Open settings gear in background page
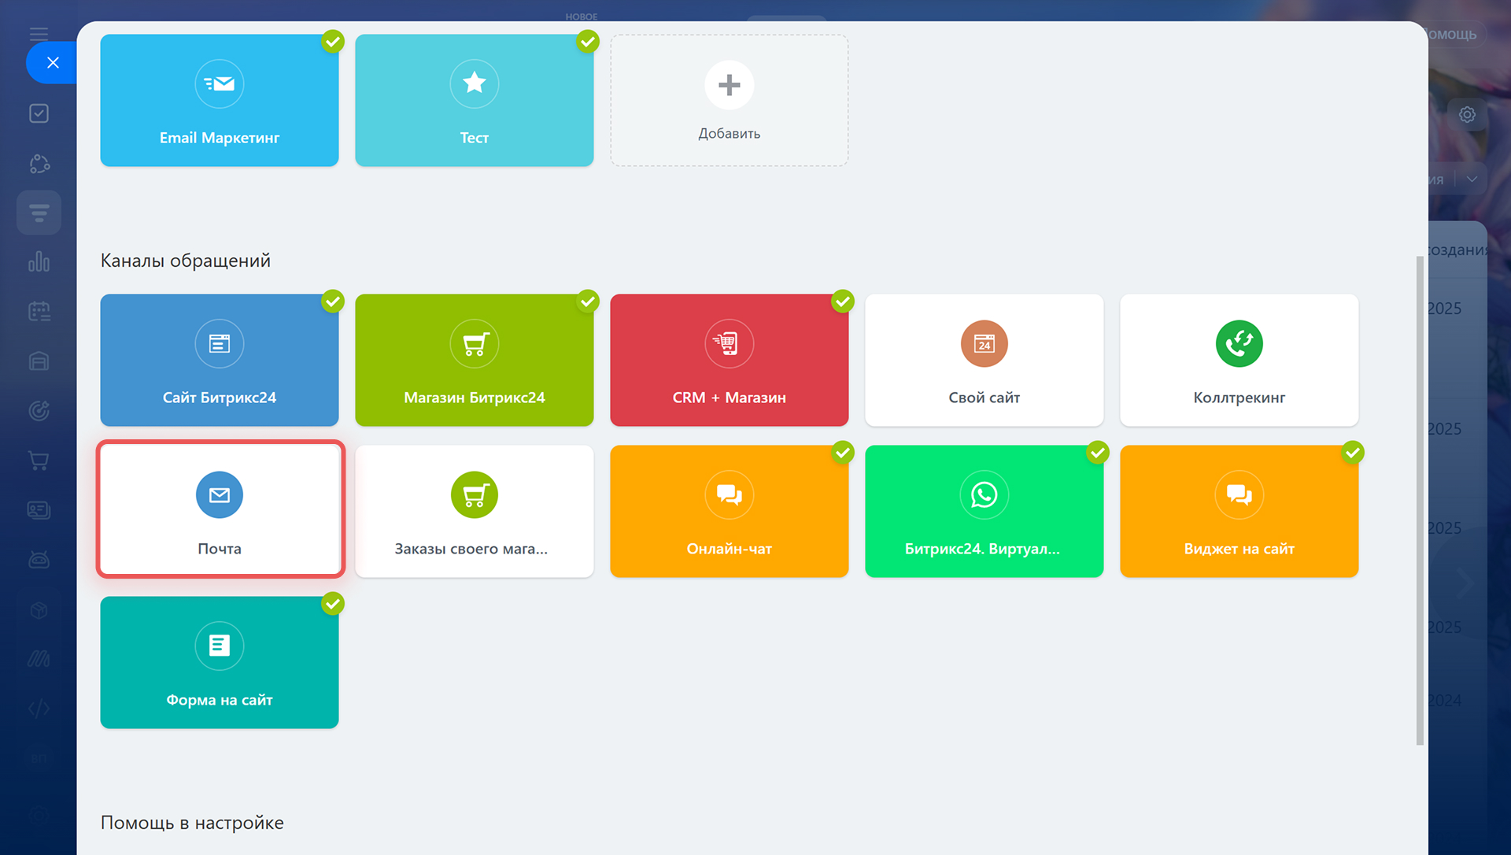The width and height of the screenshot is (1511, 855). click(x=1467, y=115)
